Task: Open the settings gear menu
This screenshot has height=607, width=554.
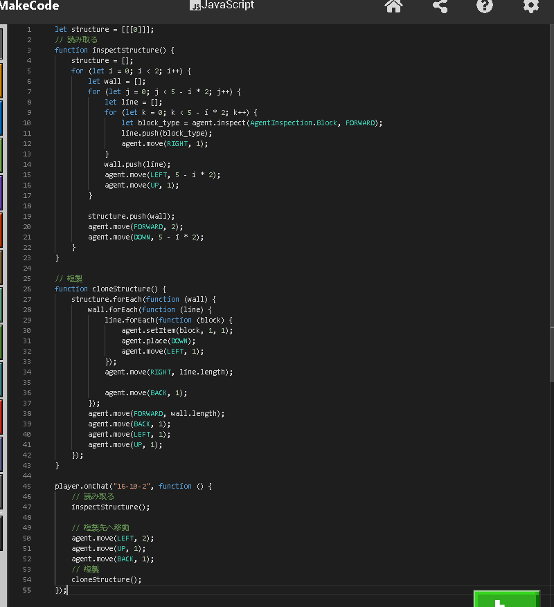Action: point(530,6)
